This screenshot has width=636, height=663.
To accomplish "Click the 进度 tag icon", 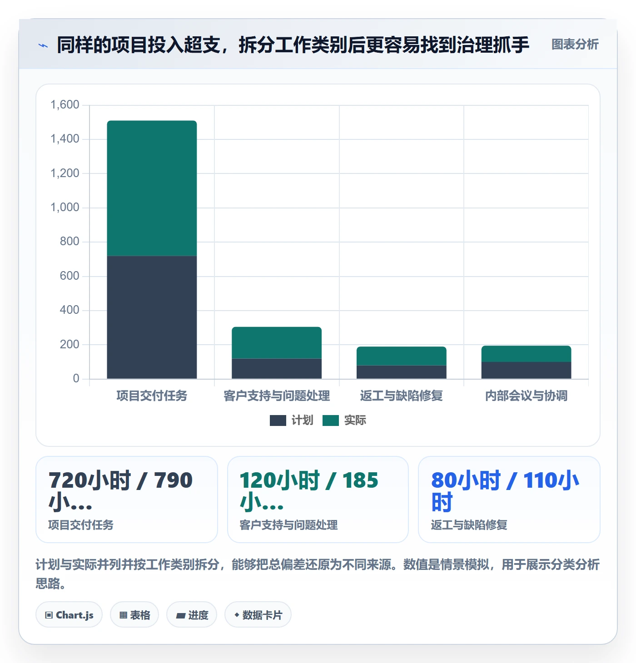I will pyautogui.click(x=181, y=615).
